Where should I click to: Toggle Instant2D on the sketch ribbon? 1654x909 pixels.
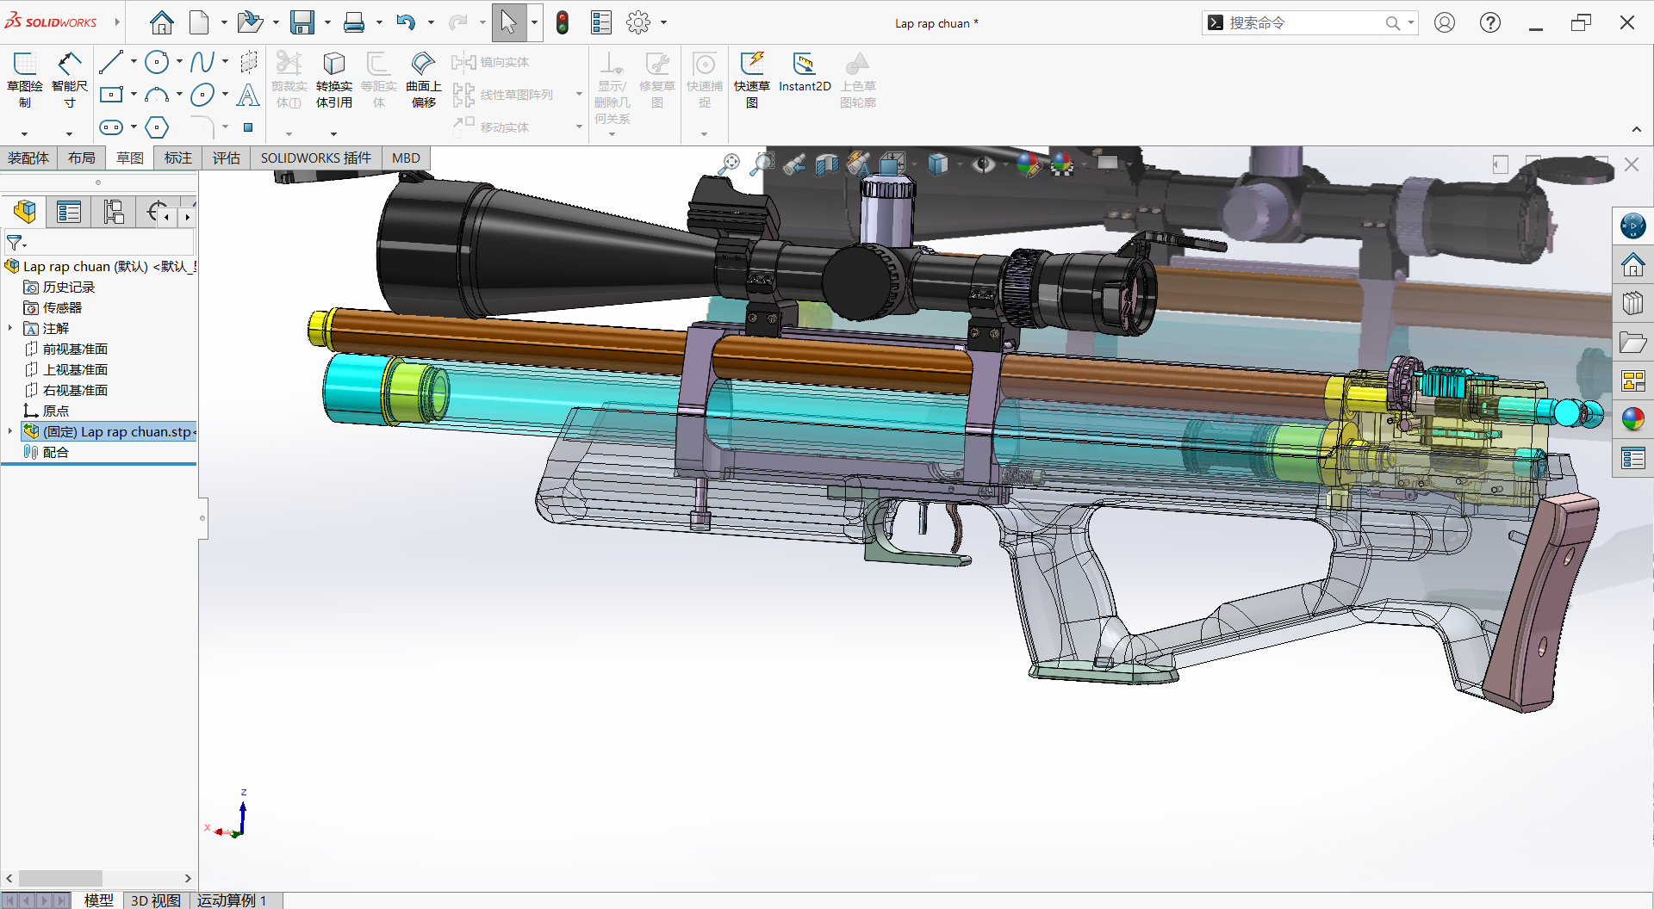click(804, 73)
